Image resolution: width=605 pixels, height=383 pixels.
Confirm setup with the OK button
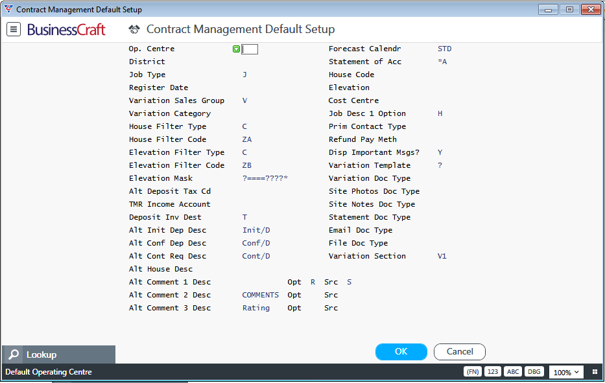click(x=401, y=352)
